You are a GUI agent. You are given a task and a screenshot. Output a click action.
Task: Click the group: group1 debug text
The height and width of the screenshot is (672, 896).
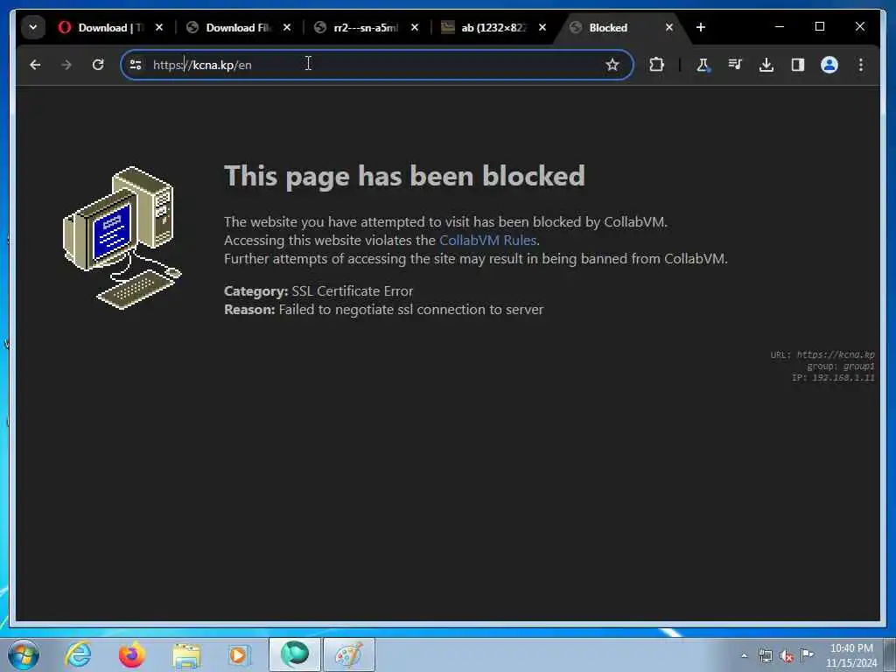coord(841,367)
